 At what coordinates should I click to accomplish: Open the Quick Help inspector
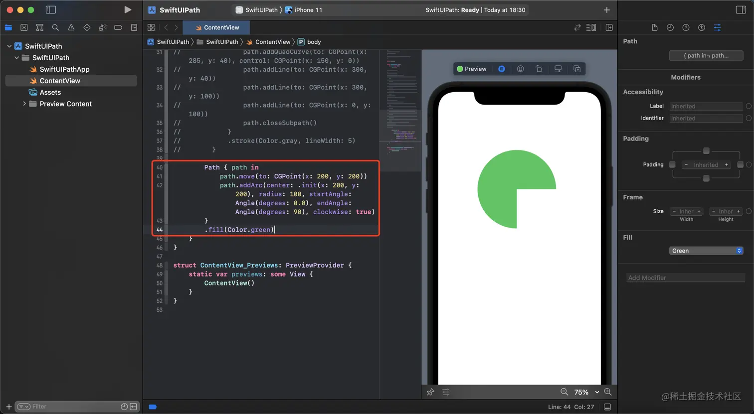(x=686, y=27)
